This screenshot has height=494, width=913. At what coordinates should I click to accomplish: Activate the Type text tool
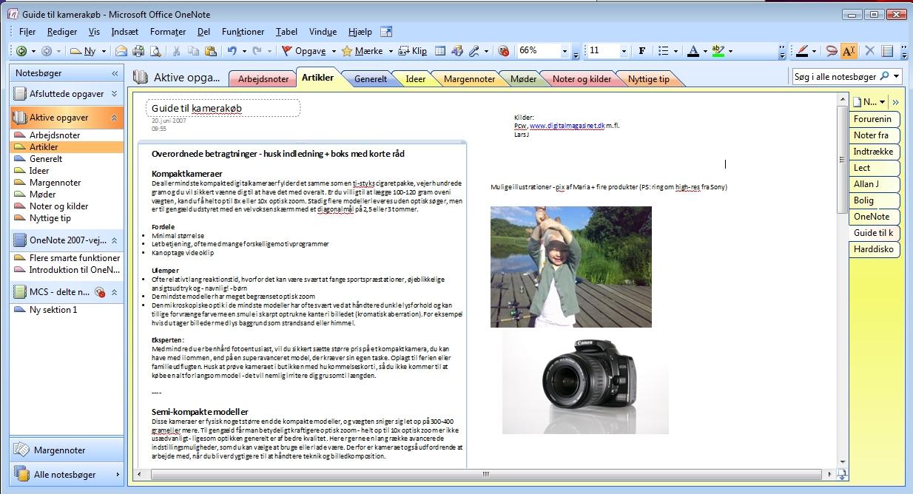tap(849, 50)
